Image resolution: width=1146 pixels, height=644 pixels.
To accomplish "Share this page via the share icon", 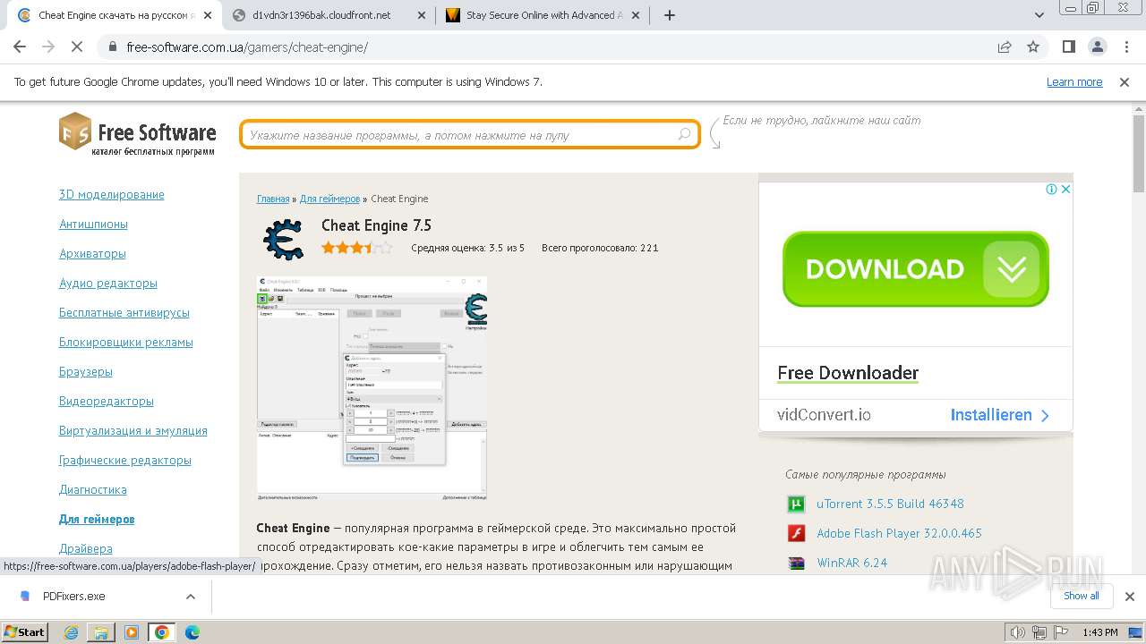I will [1005, 47].
